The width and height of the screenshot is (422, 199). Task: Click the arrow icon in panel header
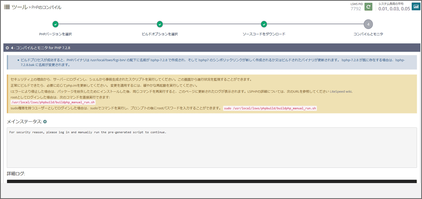tap(8, 48)
